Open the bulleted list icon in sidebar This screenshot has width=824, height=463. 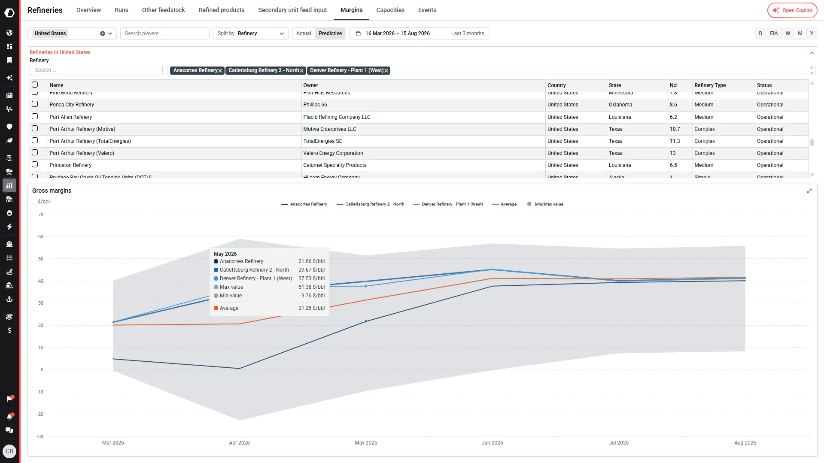click(x=9, y=258)
